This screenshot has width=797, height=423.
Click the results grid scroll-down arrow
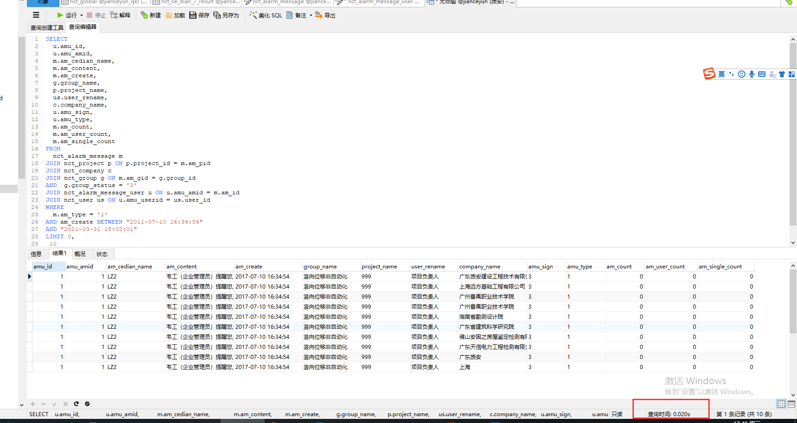[793, 395]
